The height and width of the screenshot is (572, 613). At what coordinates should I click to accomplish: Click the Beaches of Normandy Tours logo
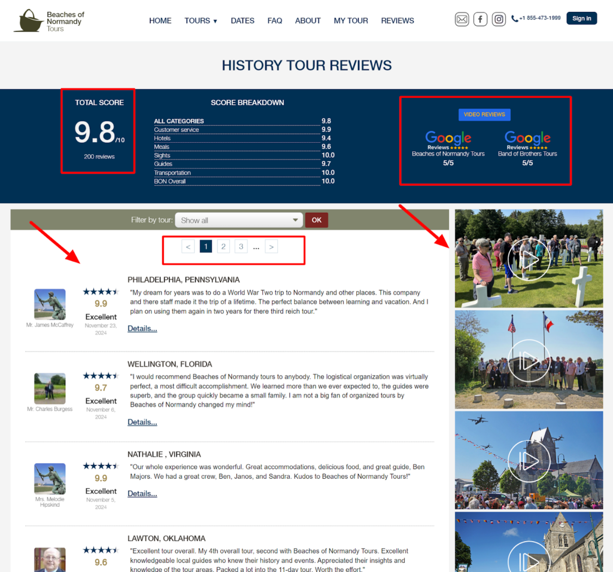tap(49, 21)
